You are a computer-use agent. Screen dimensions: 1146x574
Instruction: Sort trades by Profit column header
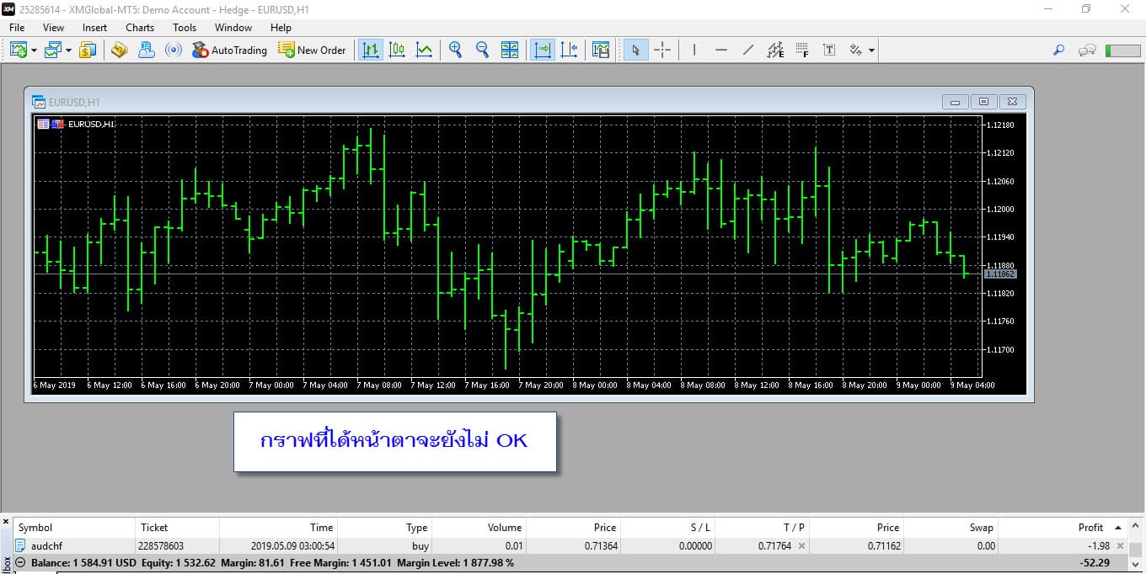(x=1090, y=528)
